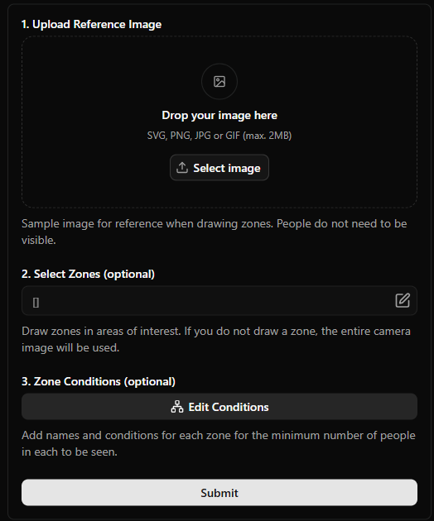Click the 'SVG, PNG, JPG or GIF' format hint

tap(219, 136)
